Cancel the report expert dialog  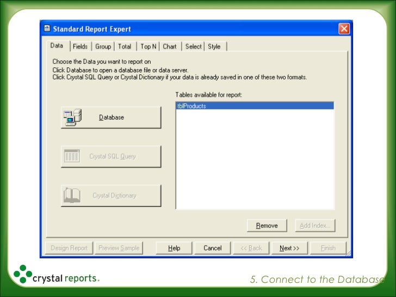coord(212,248)
